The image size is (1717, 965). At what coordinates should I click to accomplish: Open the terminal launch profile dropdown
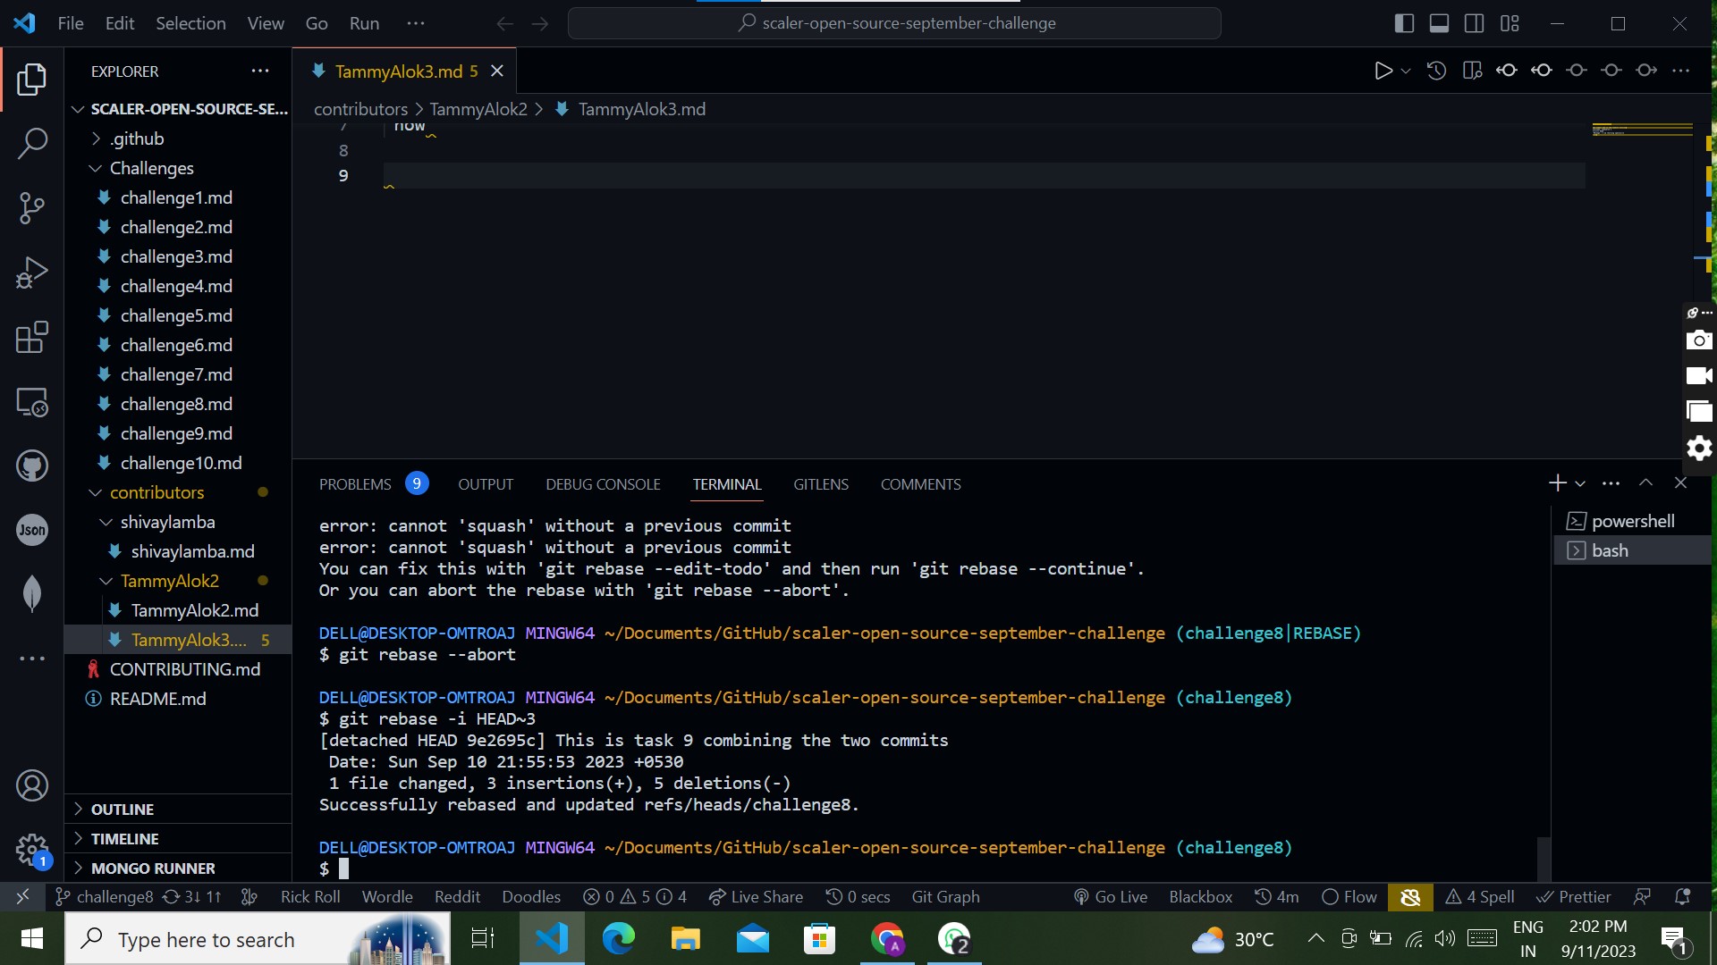point(1581,482)
